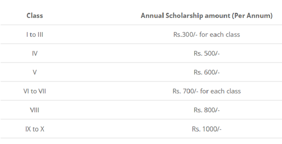Screen dimensions: 282x144
Task: Select the 'Rs. 800/-' amount
Action: pos(206,110)
